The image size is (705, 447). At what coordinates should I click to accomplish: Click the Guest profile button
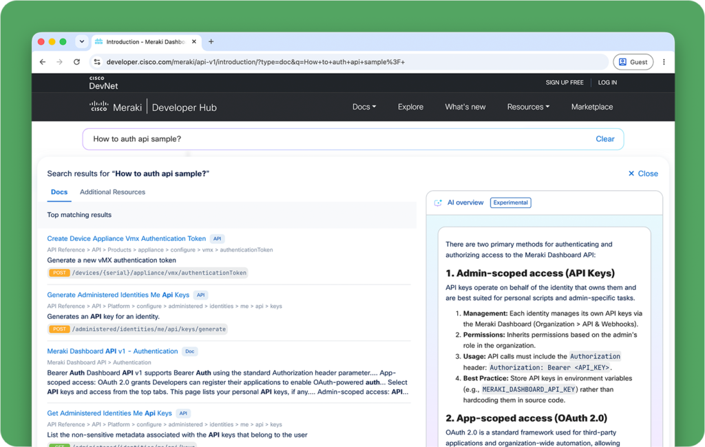(633, 62)
